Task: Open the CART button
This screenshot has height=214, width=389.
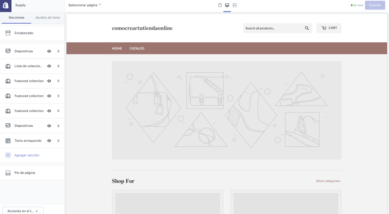Action: (329, 28)
